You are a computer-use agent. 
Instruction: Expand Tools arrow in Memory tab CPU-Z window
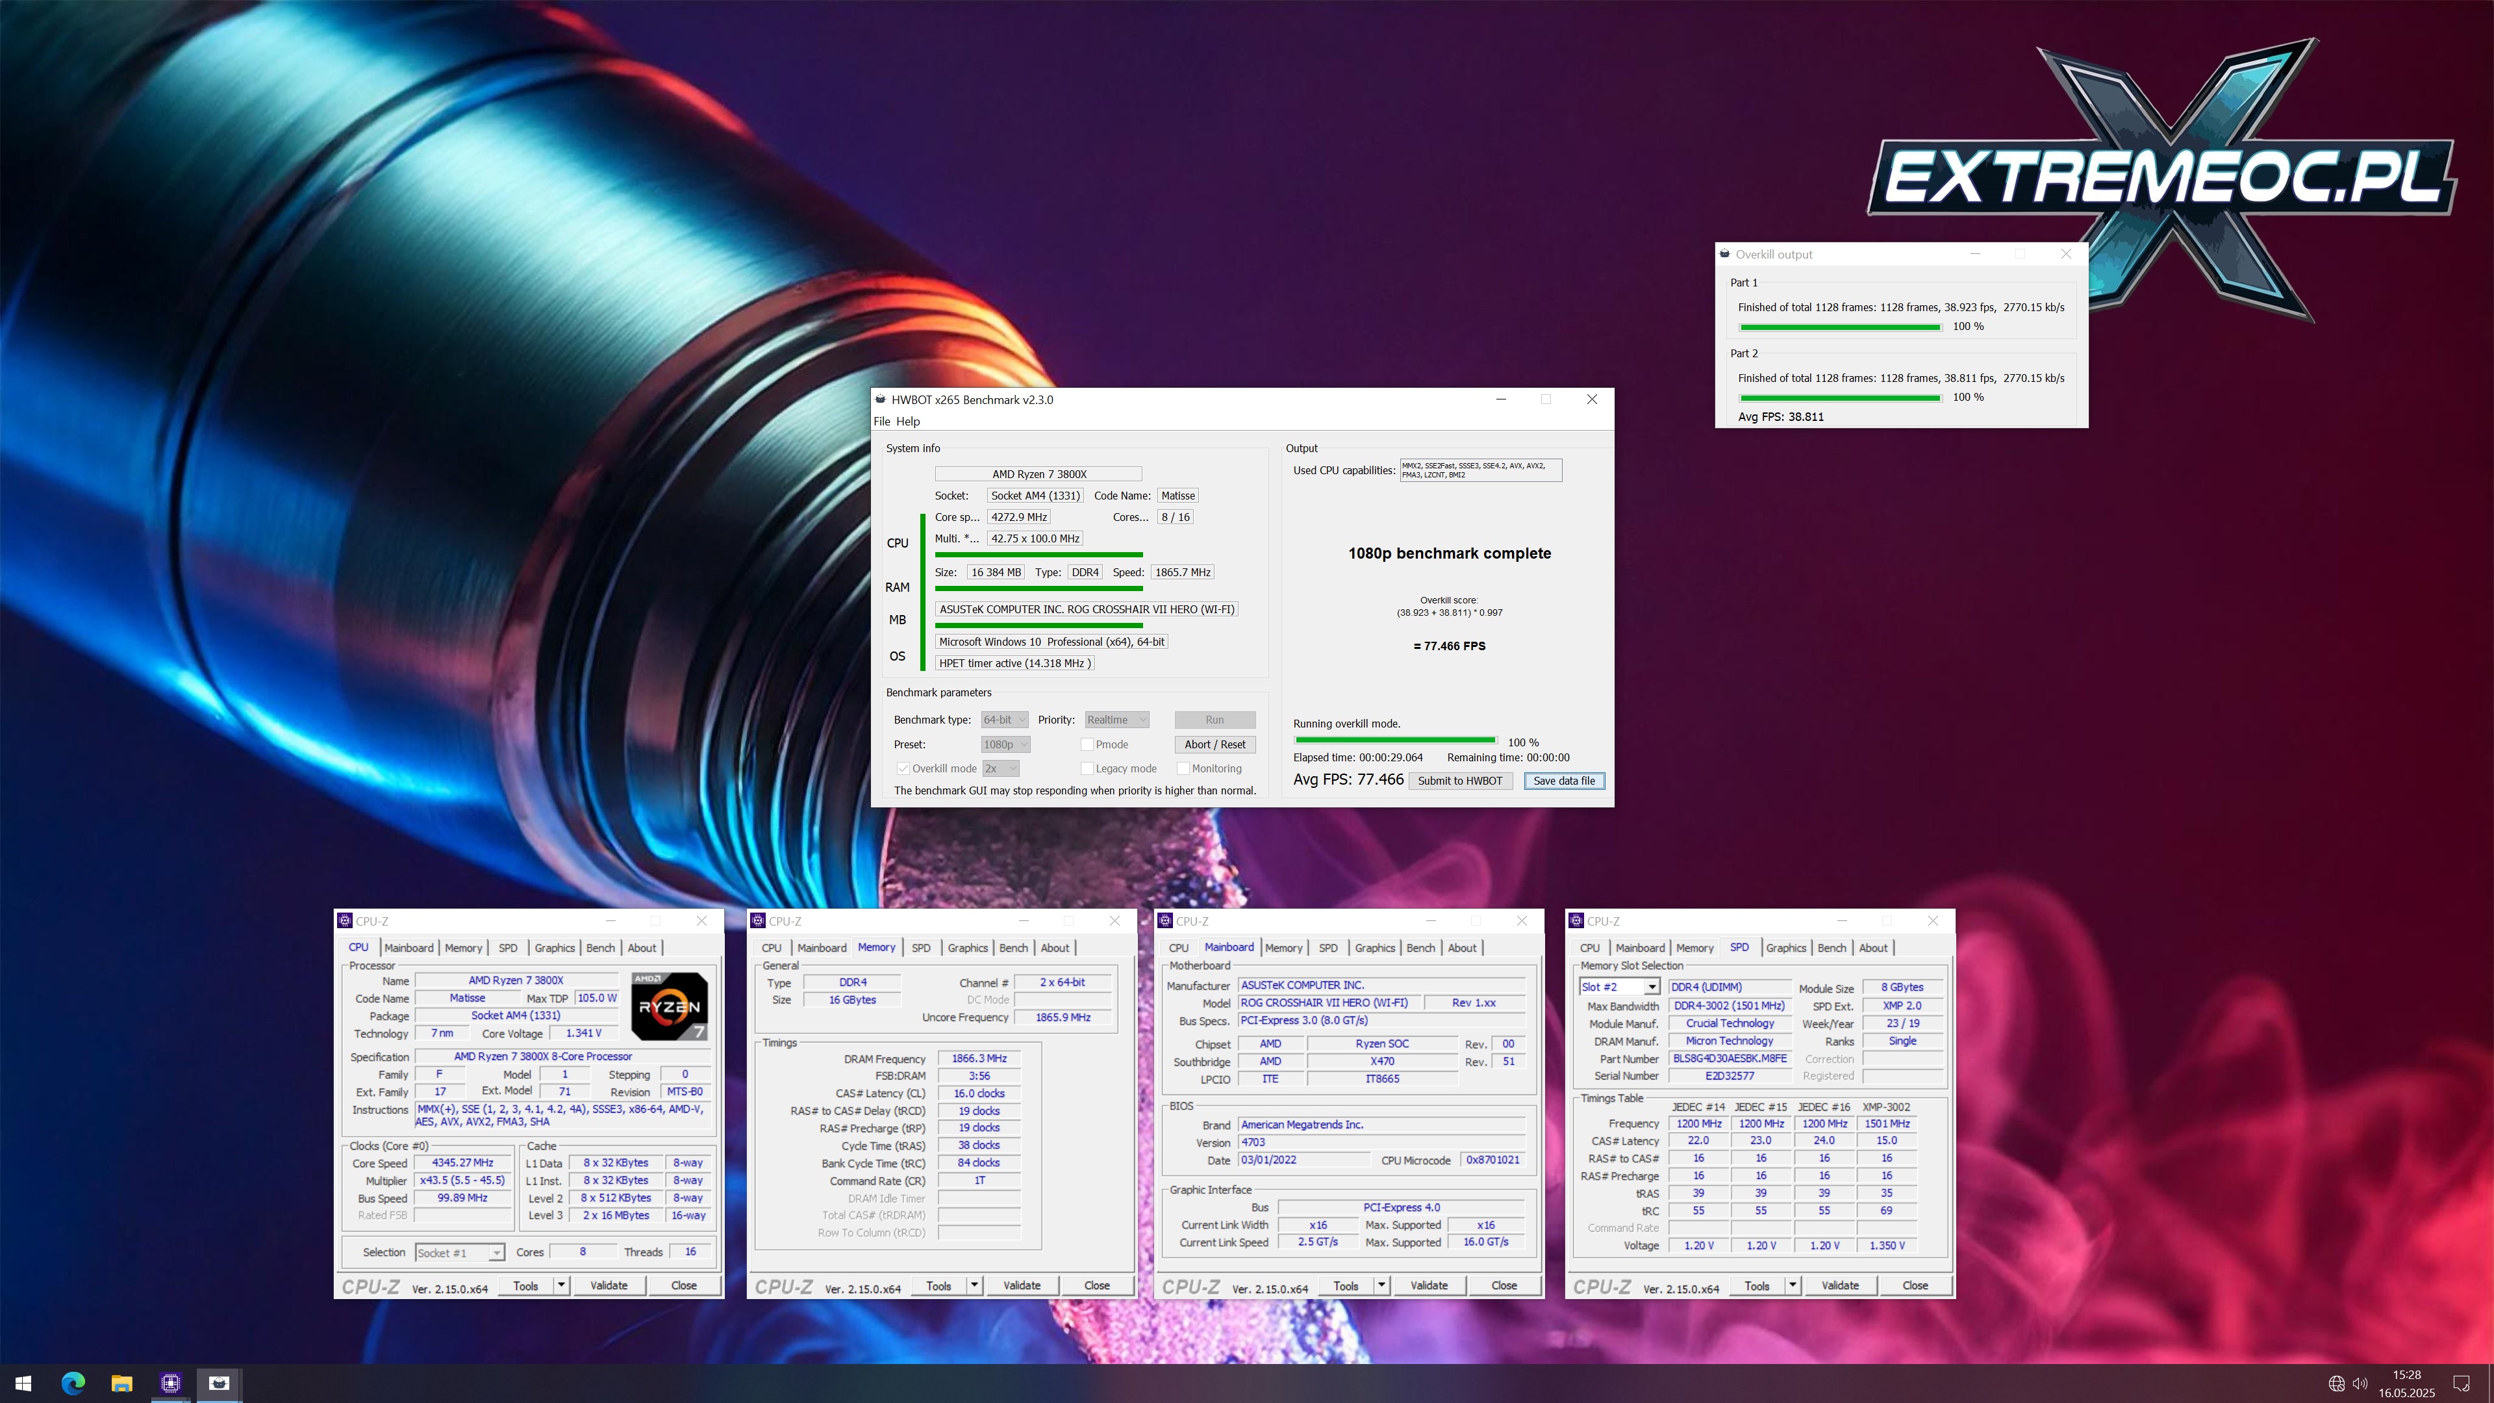click(974, 1286)
